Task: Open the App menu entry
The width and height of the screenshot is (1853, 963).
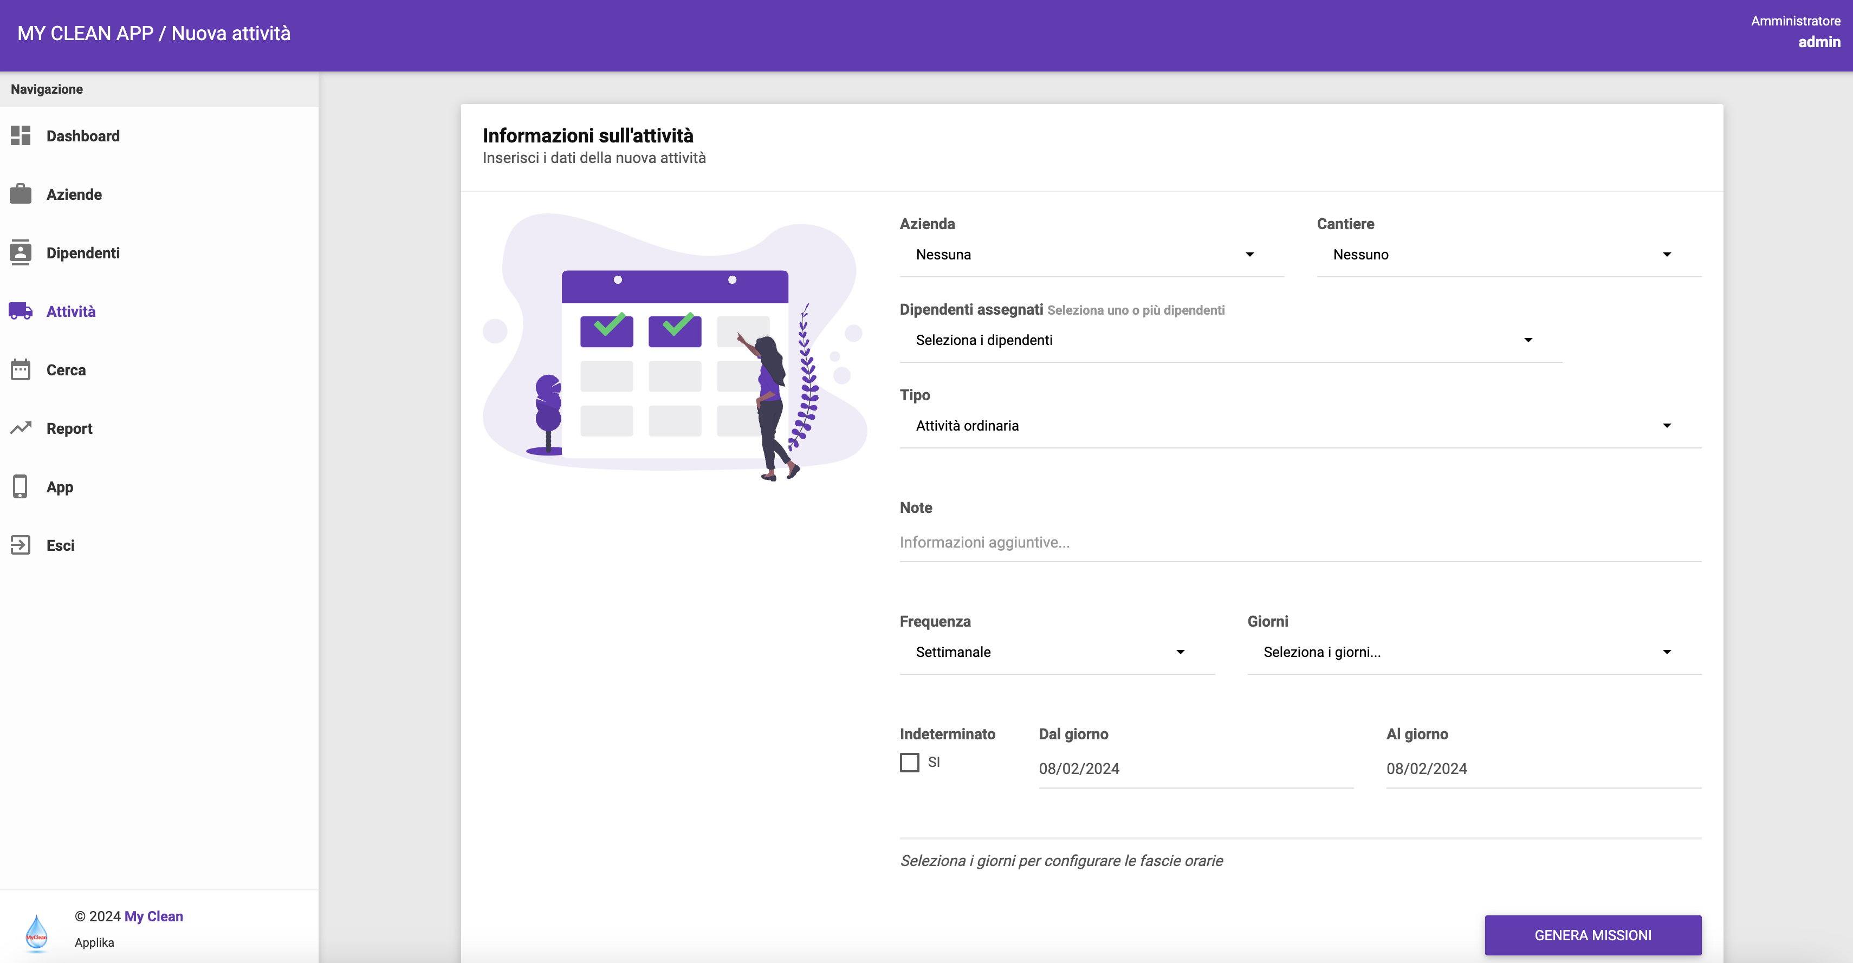Action: [159, 486]
